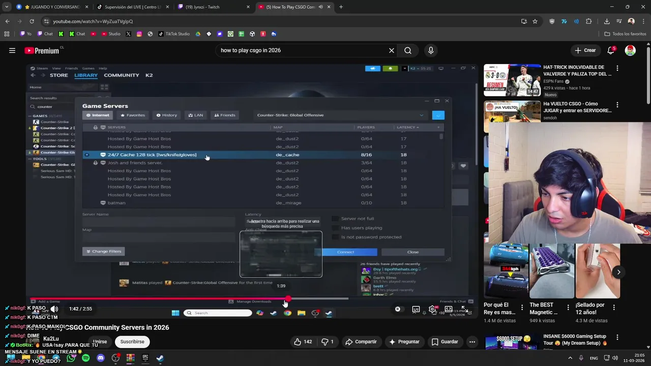The image size is (651, 366).
Task: Save the video with Guardar
Action: tap(445, 342)
